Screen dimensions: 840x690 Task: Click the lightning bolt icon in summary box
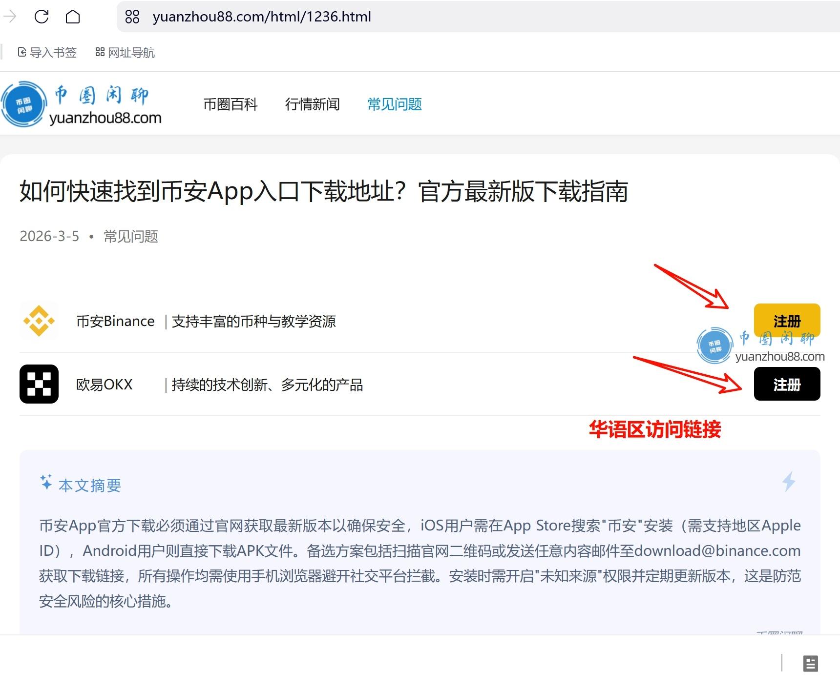(789, 481)
